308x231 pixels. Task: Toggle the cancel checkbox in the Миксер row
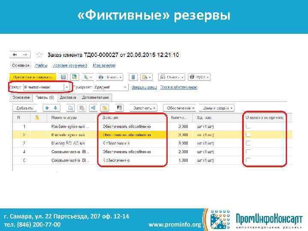click(x=248, y=143)
